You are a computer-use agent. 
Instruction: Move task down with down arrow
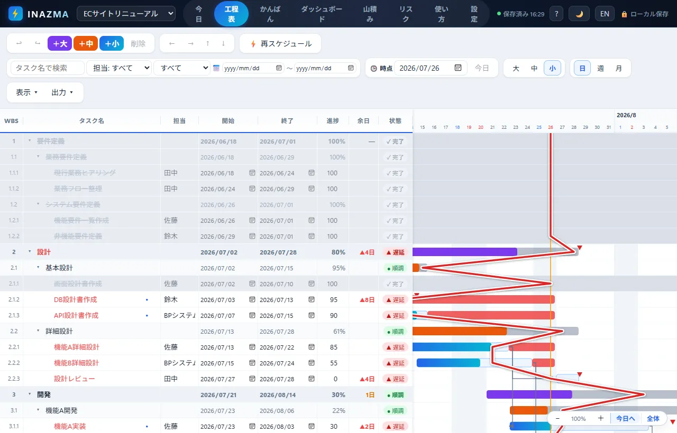click(224, 44)
